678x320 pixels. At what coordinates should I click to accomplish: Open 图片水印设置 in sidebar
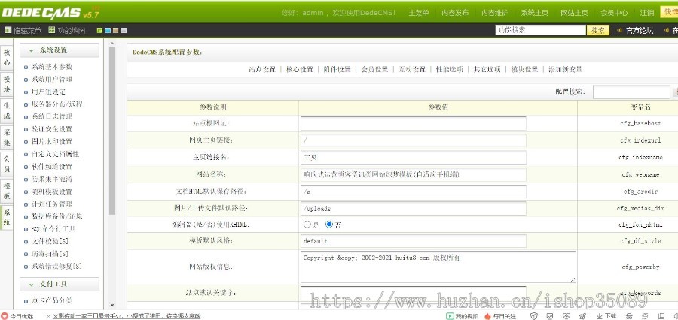[52, 142]
